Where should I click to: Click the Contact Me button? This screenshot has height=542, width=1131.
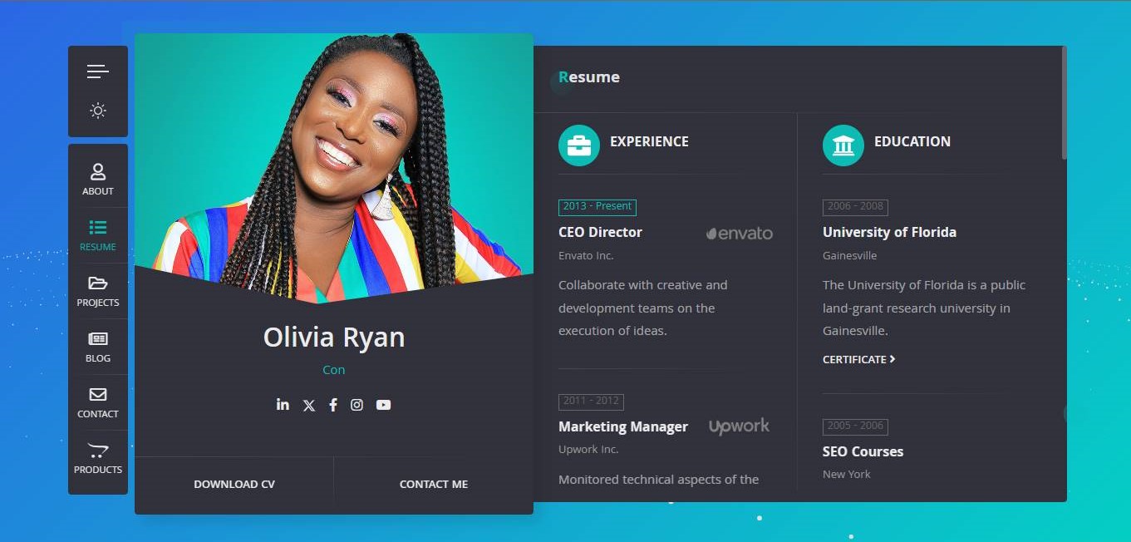point(434,484)
